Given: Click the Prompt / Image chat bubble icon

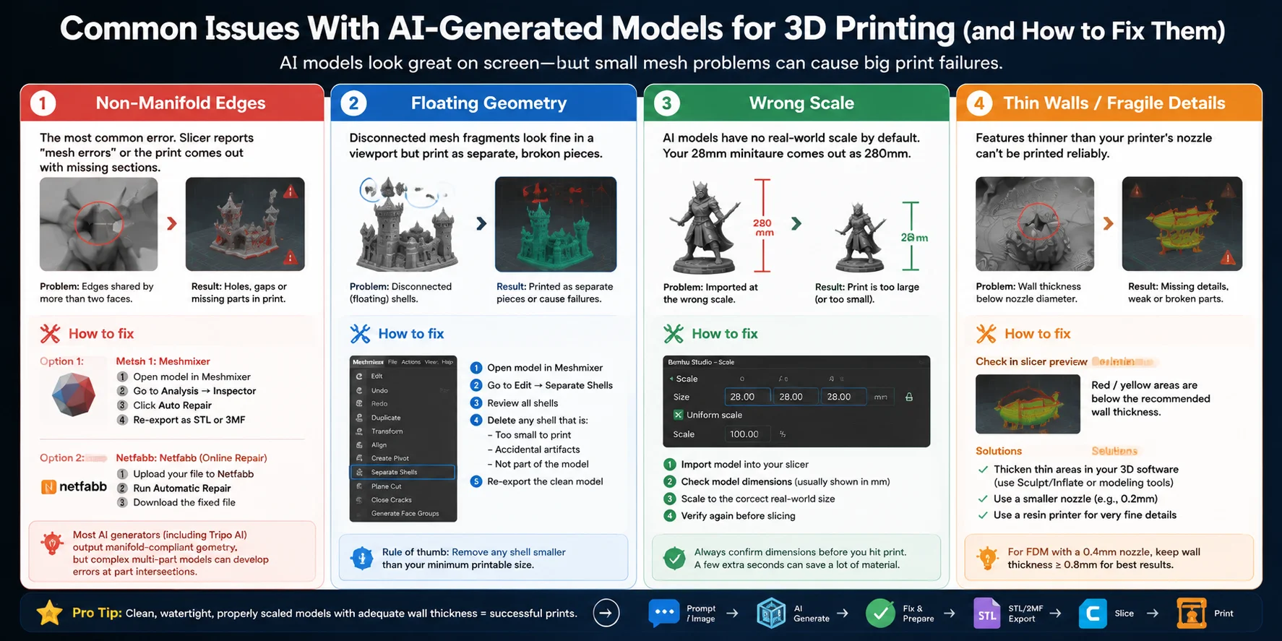Looking at the screenshot, I should [x=663, y=613].
